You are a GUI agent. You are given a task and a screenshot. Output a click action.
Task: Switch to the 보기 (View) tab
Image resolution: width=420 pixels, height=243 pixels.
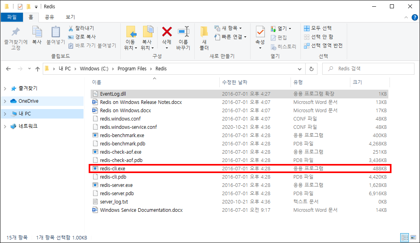point(70,17)
